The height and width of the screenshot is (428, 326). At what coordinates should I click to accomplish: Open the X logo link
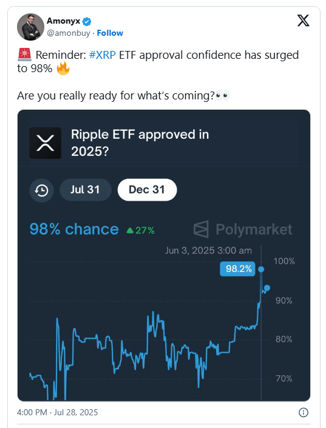[304, 21]
